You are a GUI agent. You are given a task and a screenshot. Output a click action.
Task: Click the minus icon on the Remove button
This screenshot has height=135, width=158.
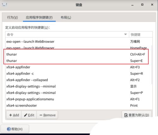click(x=41, y=115)
